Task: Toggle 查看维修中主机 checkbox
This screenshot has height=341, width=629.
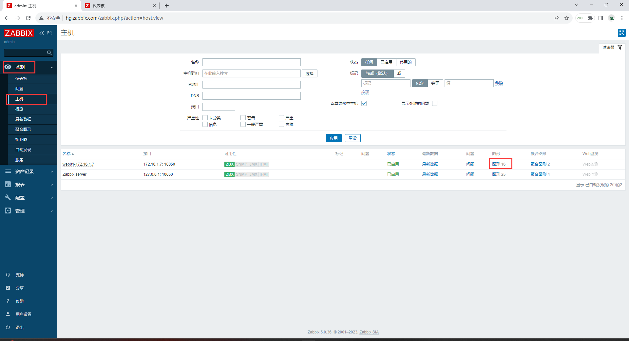Action: point(364,103)
